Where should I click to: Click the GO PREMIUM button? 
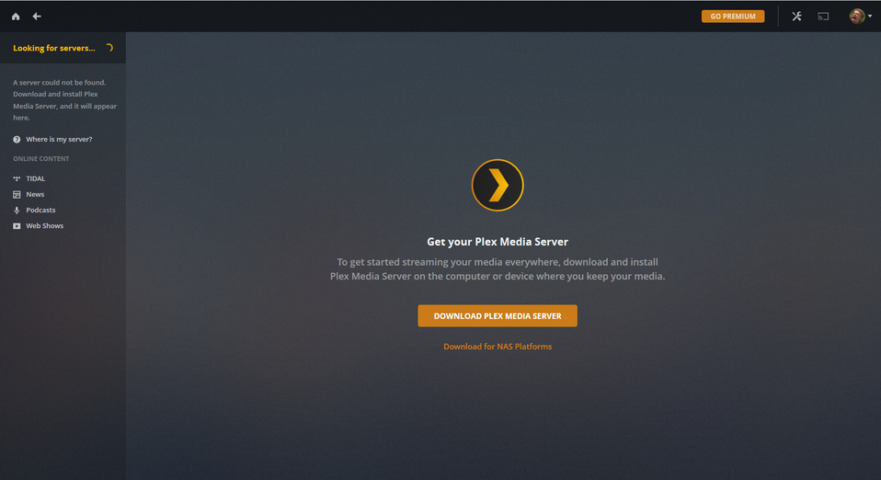click(x=733, y=17)
